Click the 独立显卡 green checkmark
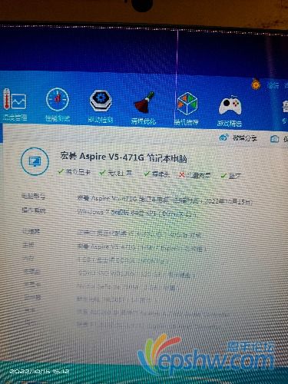 pyautogui.click(x=61, y=171)
